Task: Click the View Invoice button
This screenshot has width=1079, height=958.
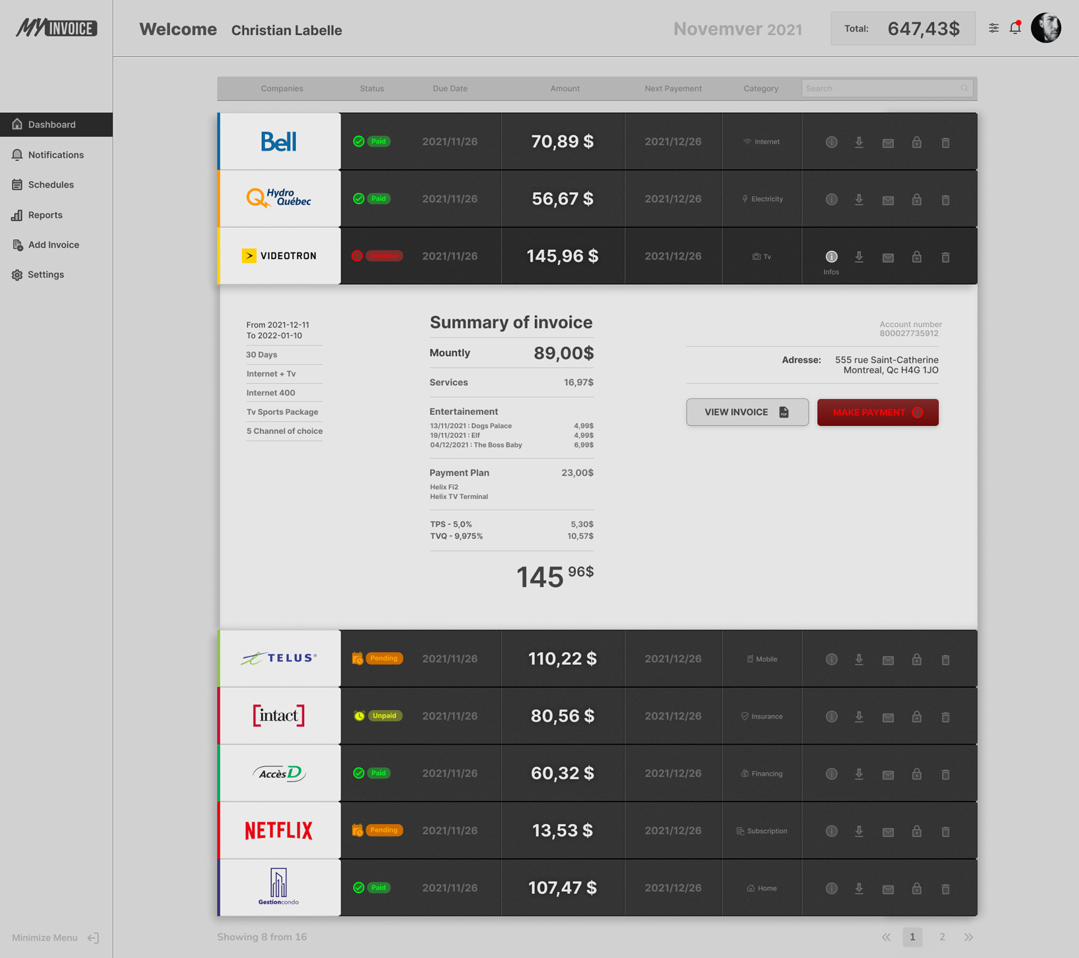Action: 746,412
